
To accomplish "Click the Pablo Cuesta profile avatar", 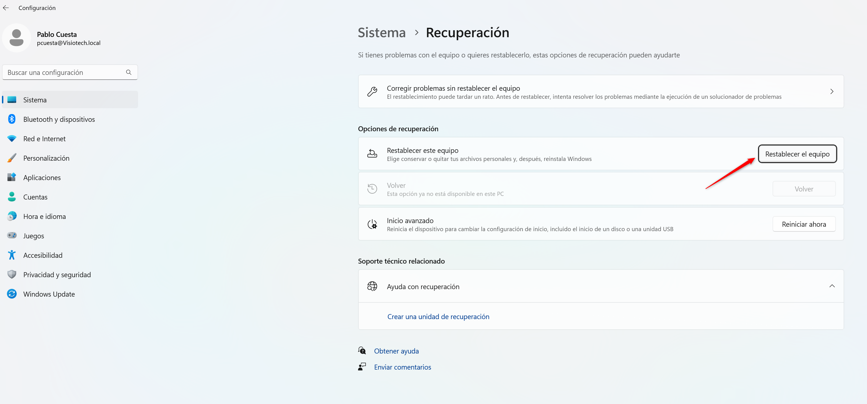I will click(x=16, y=38).
